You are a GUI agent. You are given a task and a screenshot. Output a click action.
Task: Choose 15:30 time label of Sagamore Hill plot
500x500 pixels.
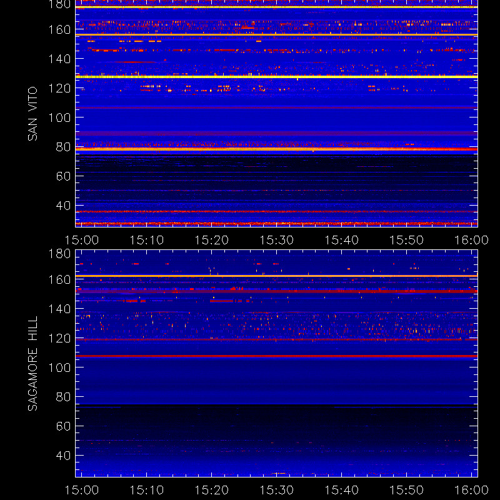[x=276, y=490]
